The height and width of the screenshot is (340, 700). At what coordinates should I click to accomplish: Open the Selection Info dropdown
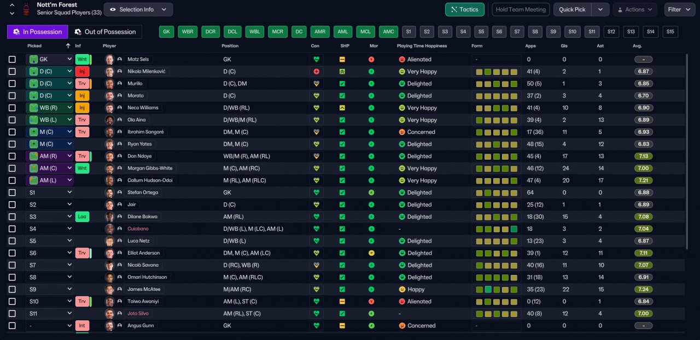[x=138, y=9]
